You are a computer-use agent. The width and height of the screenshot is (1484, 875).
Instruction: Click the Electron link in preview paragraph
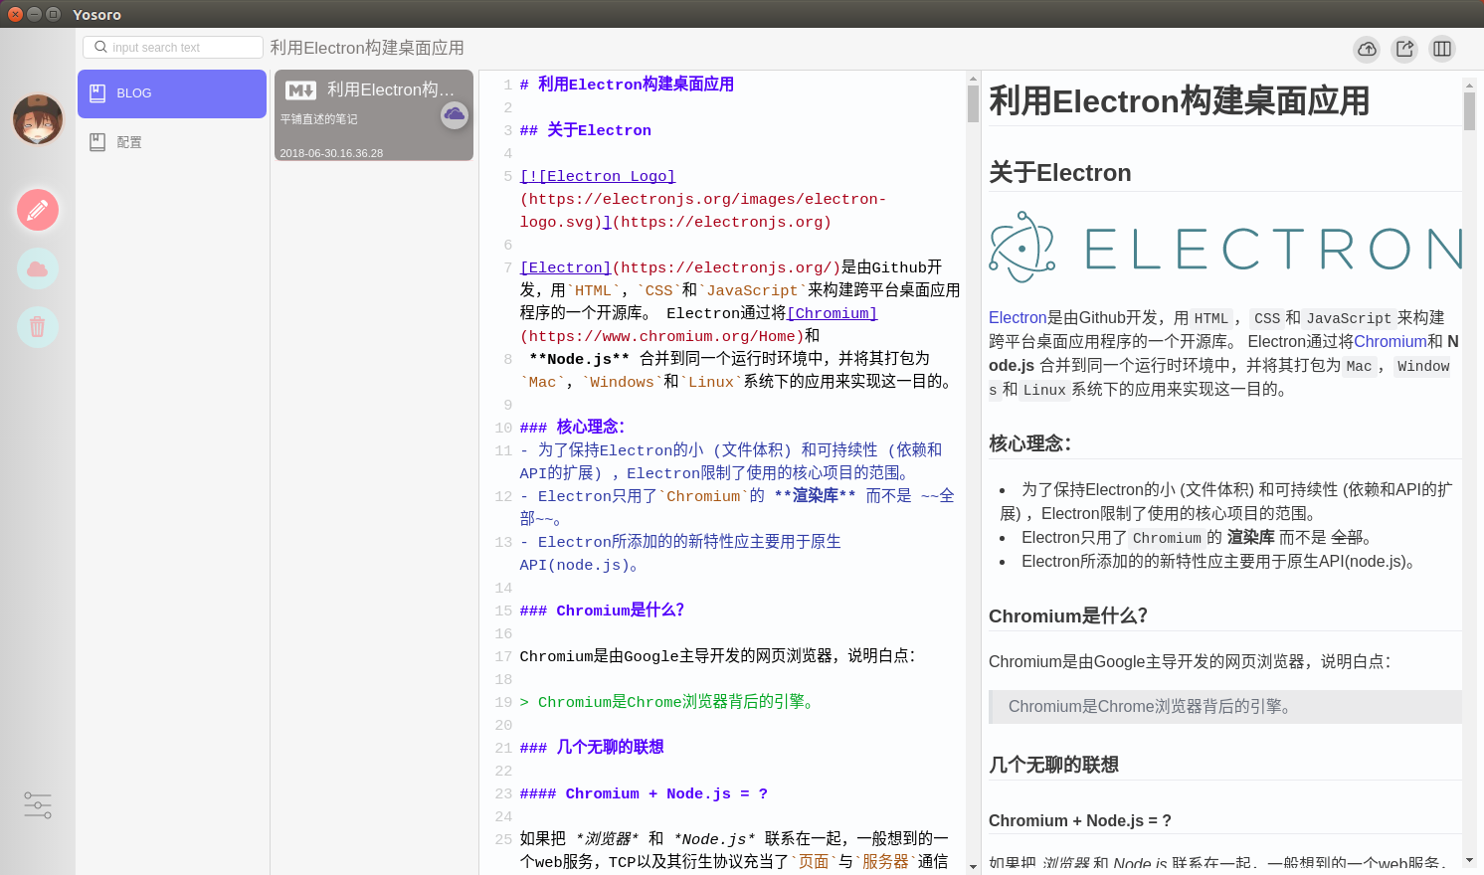tap(1018, 317)
